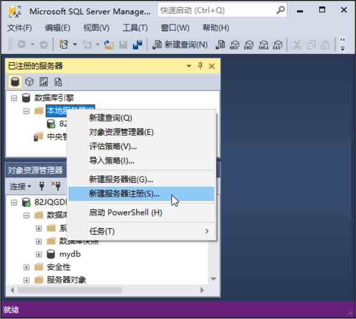Select the mydb database
Image resolution: width=356 pixels, height=319 pixels.
pos(70,254)
